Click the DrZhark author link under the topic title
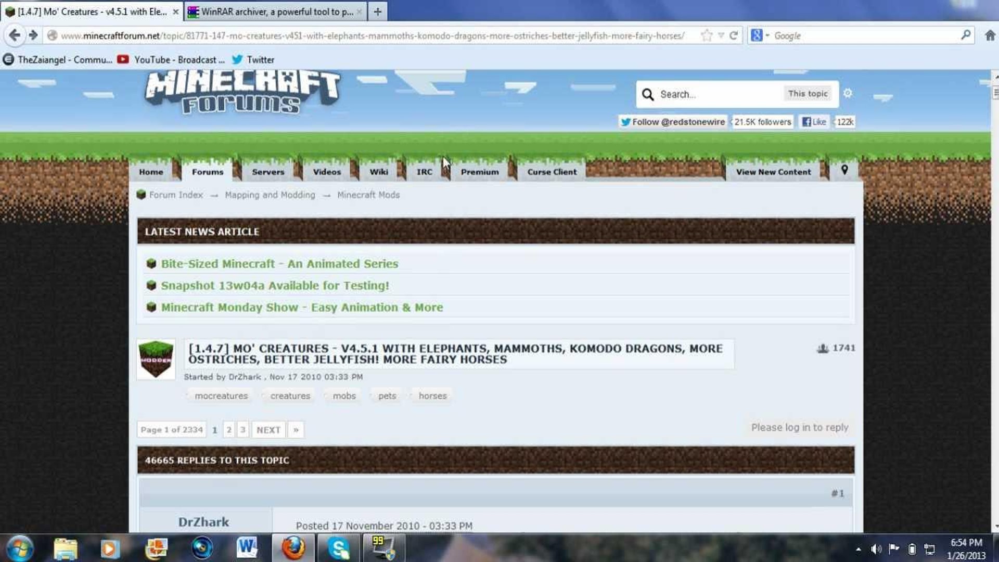 pos(245,377)
